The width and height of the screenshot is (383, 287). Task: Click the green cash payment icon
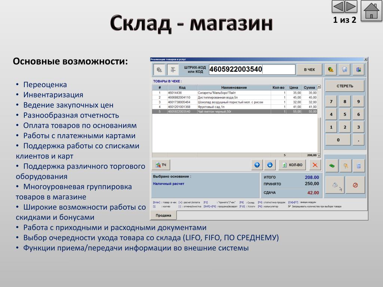[332, 166]
